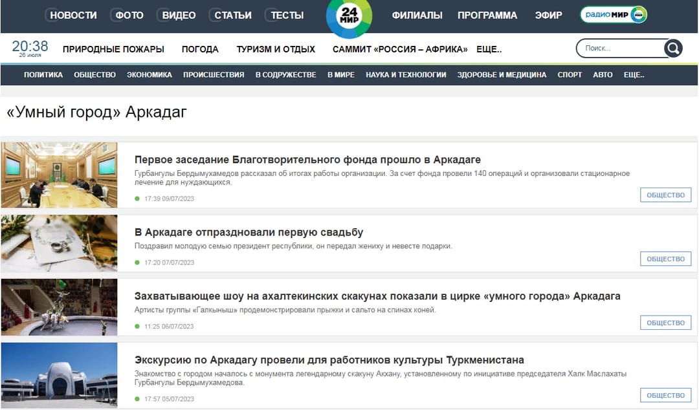
Task: Expand the ЕЩЕ.. item in the topics row
Action: [489, 49]
